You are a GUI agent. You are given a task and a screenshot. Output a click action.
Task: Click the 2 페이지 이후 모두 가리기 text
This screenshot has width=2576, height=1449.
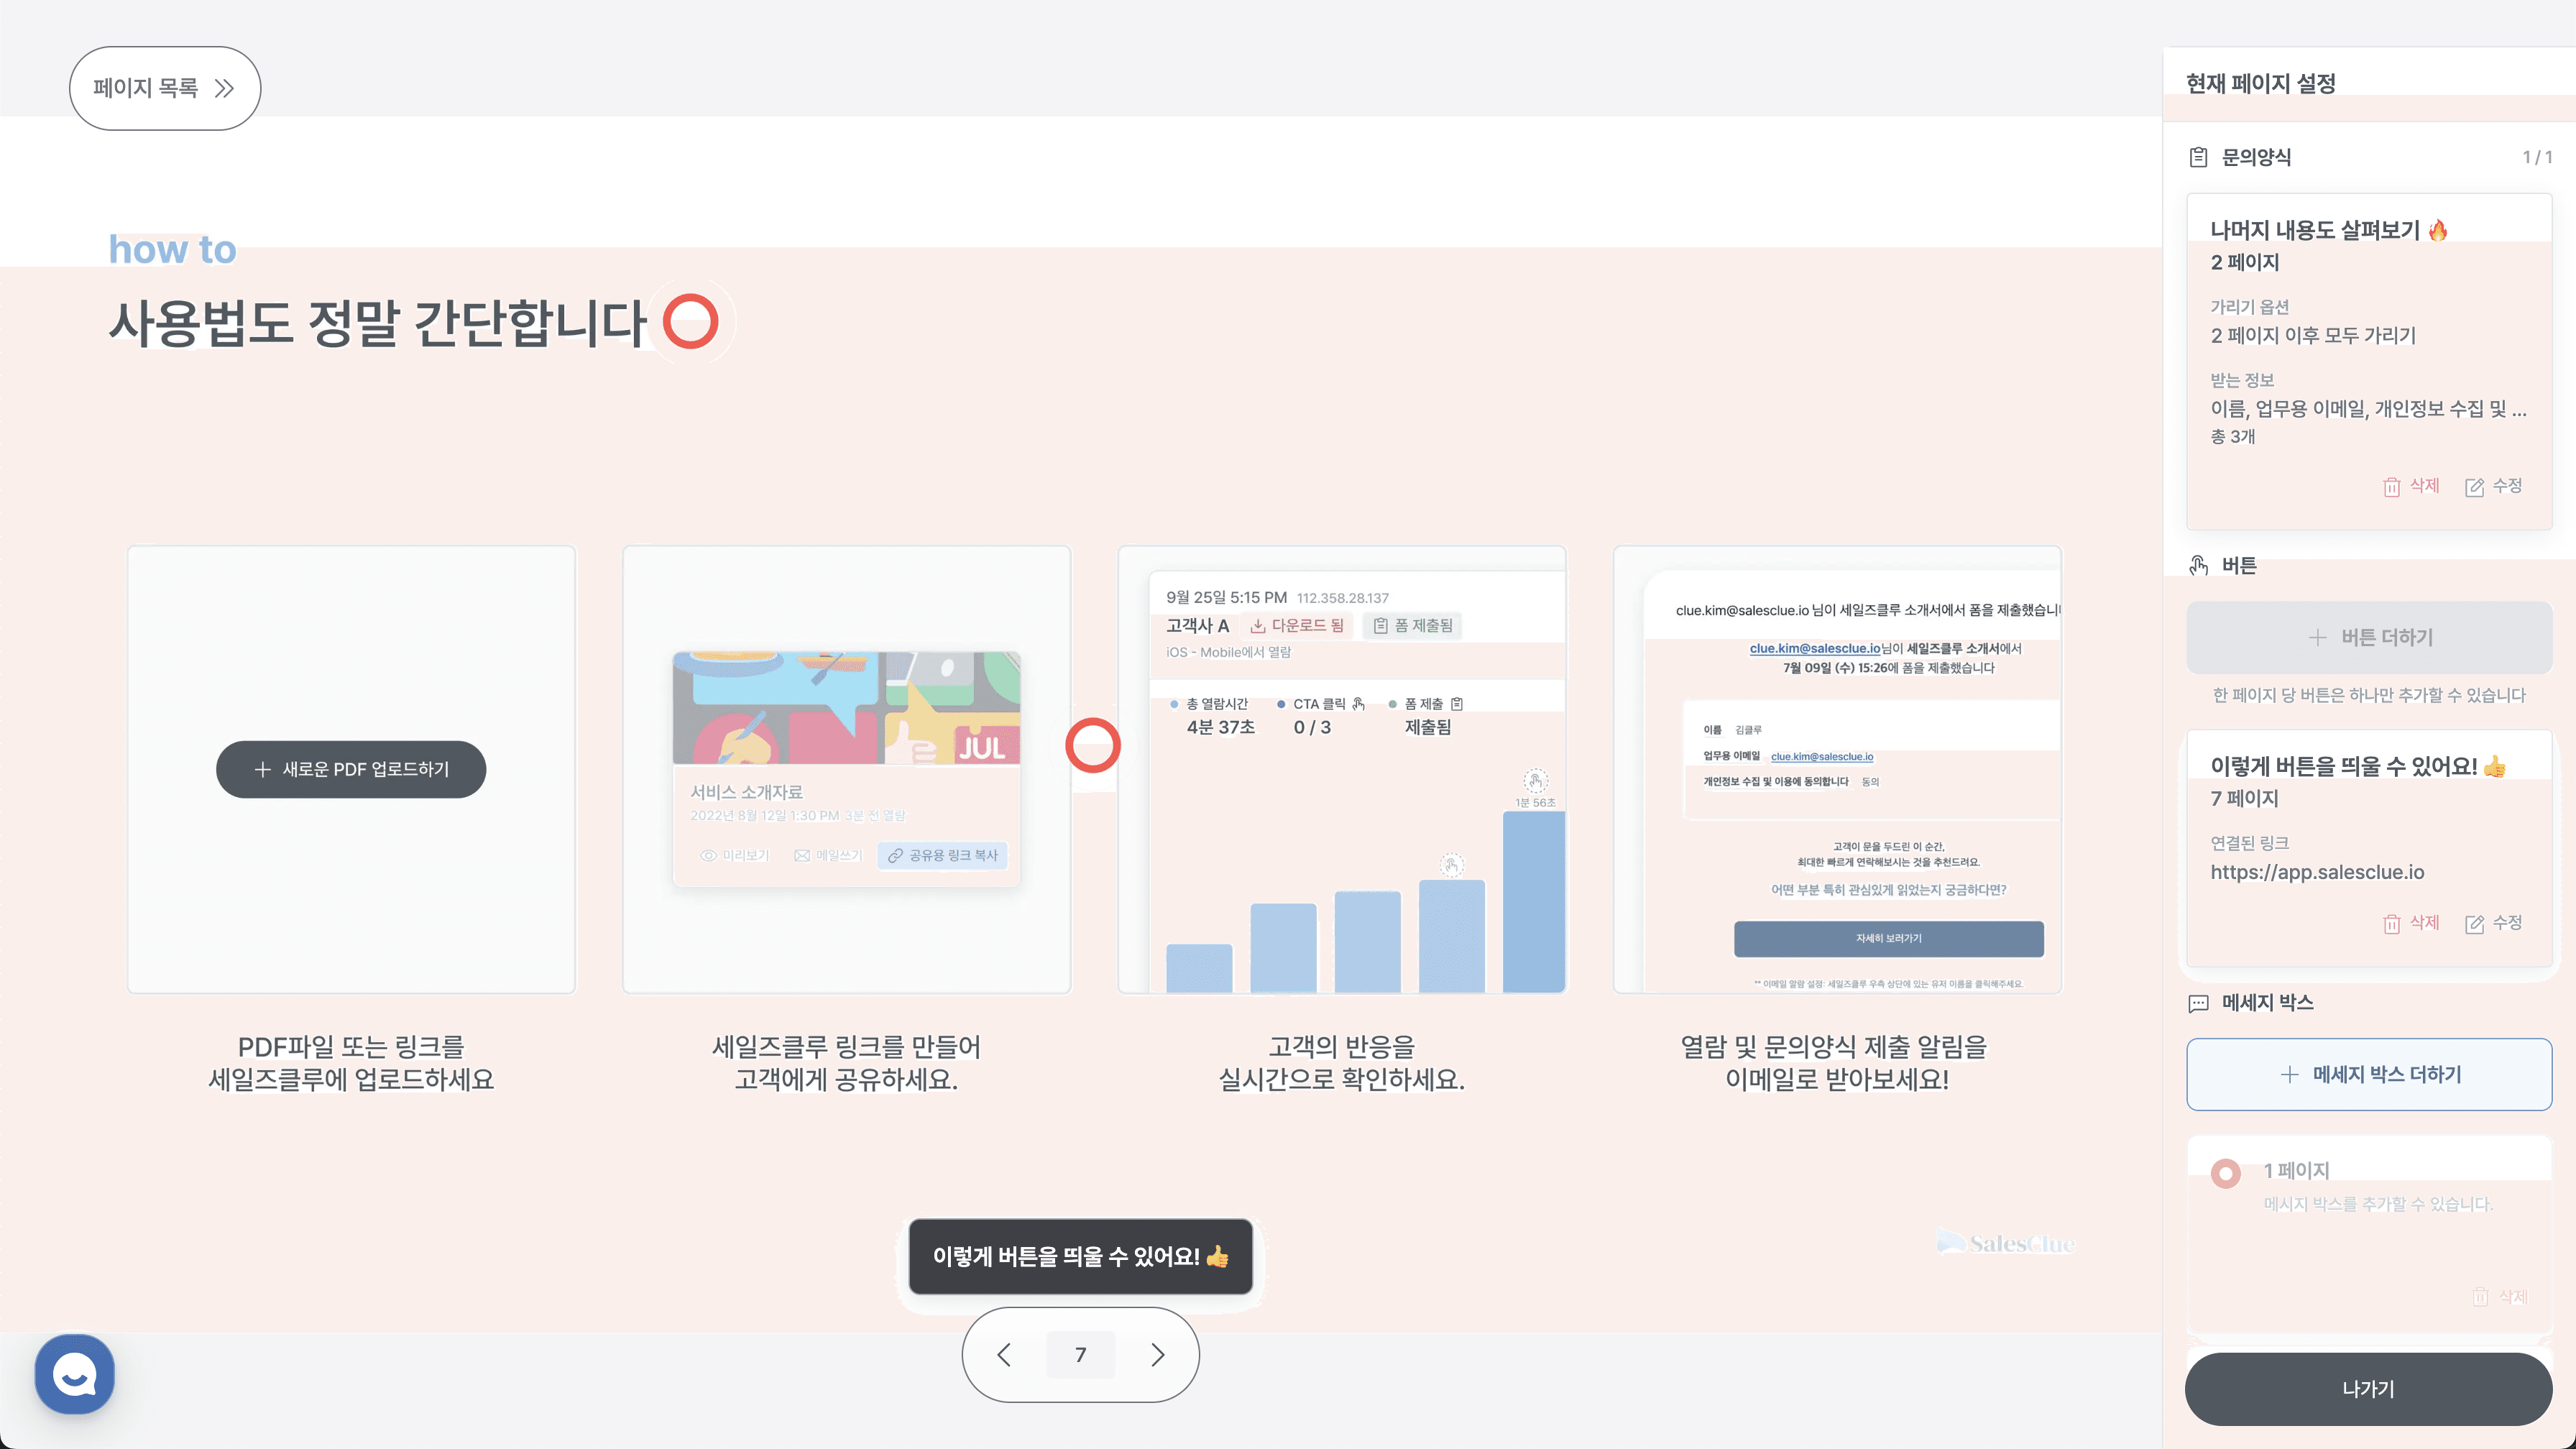(2313, 336)
